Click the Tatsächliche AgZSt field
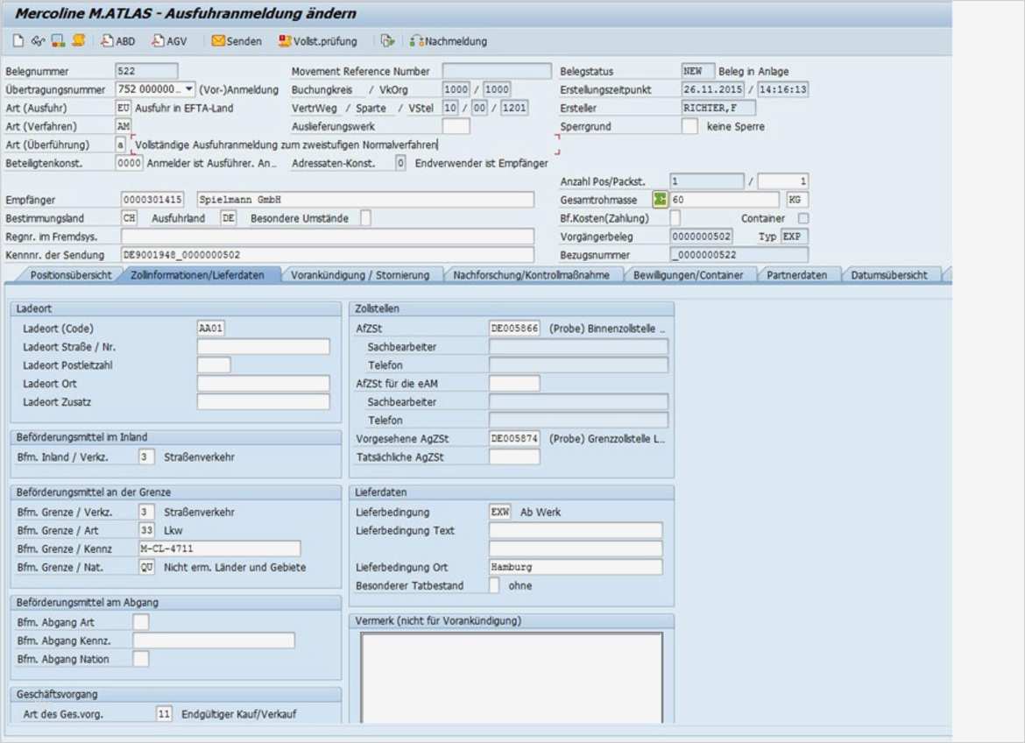Viewport: 1025px width, 743px height. pos(514,456)
